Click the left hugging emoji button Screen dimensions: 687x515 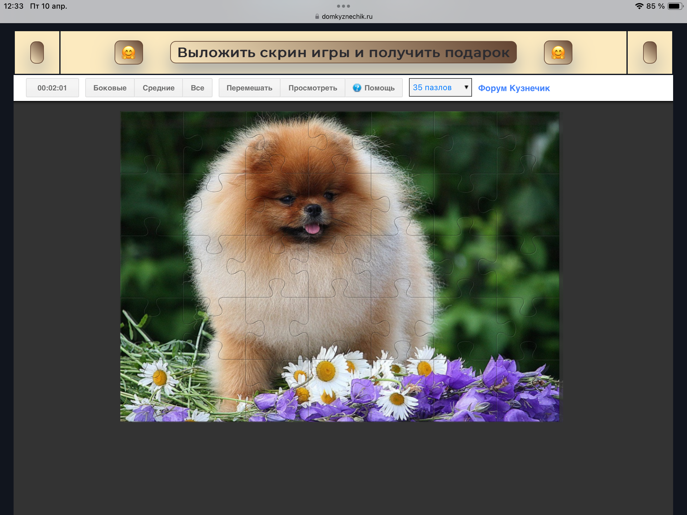tap(129, 52)
